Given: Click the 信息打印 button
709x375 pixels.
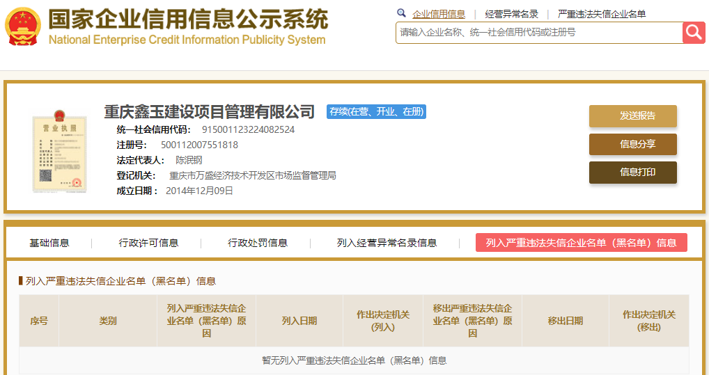Looking at the screenshot, I should (x=633, y=172).
